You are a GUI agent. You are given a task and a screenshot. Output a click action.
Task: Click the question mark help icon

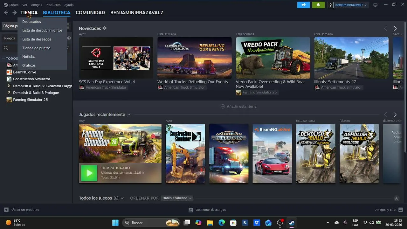[331, 5]
